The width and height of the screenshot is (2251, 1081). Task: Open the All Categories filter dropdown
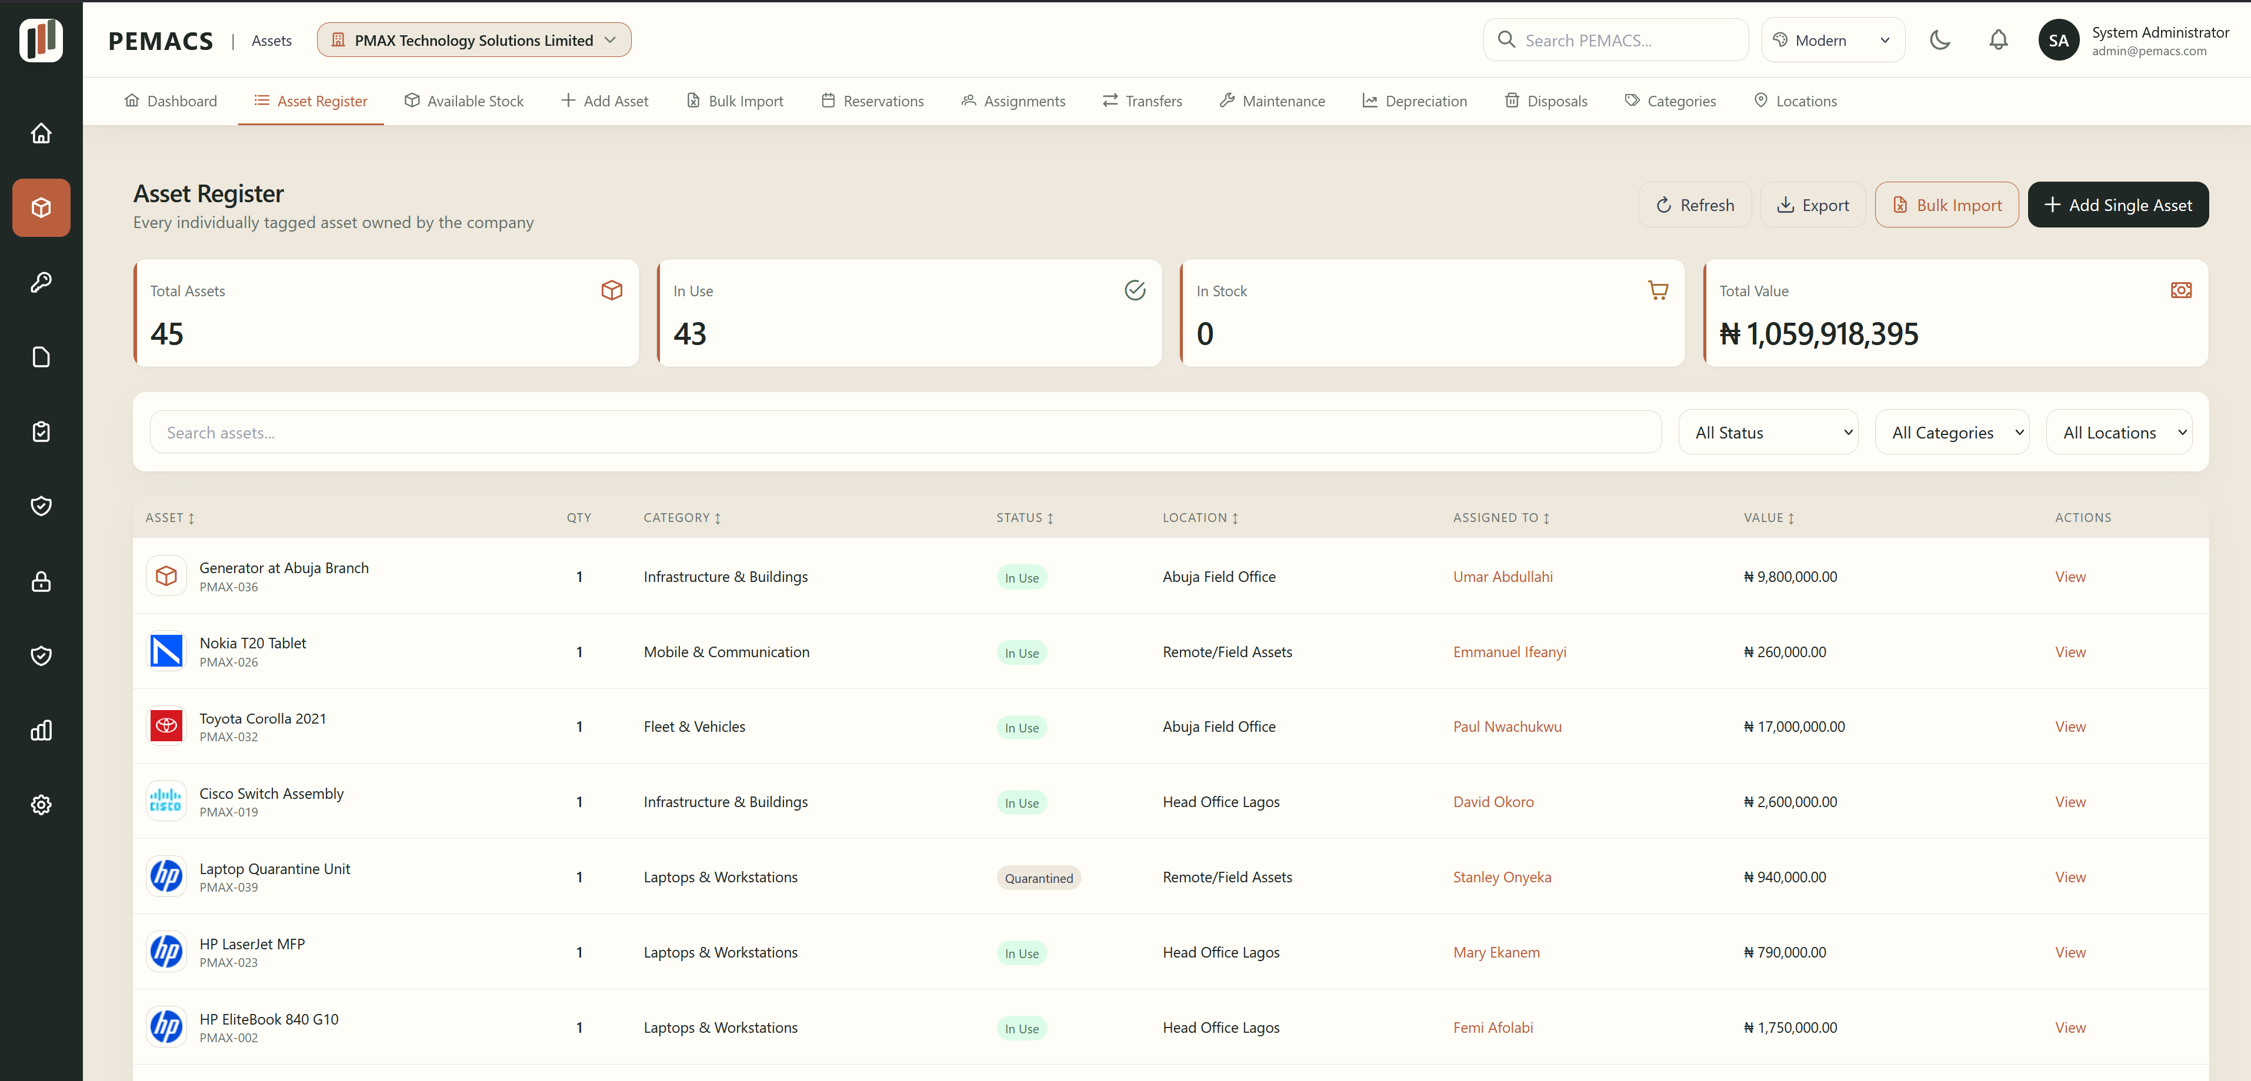(x=1952, y=432)
